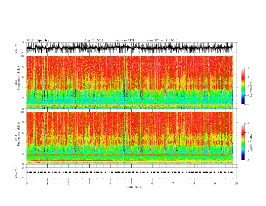
Task: Click the time axis tick label '2'
Action: pyautogui.click(x=69, y=183)
